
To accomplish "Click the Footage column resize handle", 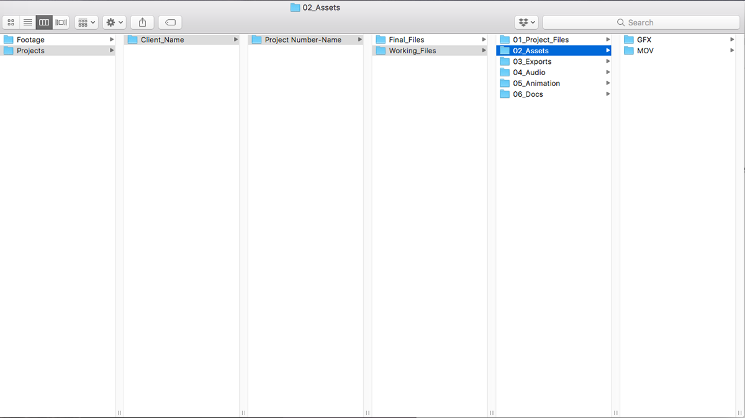I will pos(119,412).
